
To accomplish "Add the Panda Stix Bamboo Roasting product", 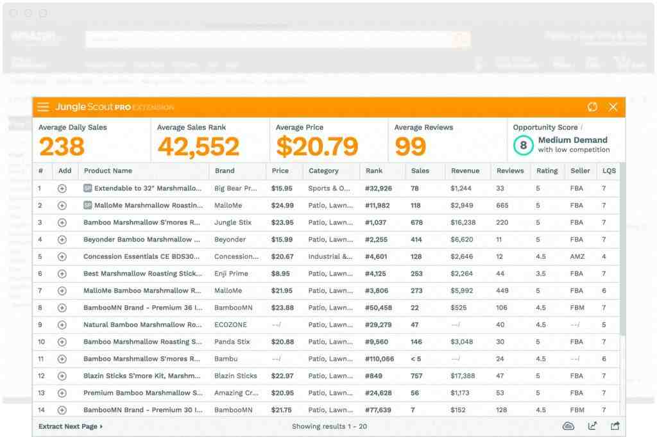I will (62, 342).
